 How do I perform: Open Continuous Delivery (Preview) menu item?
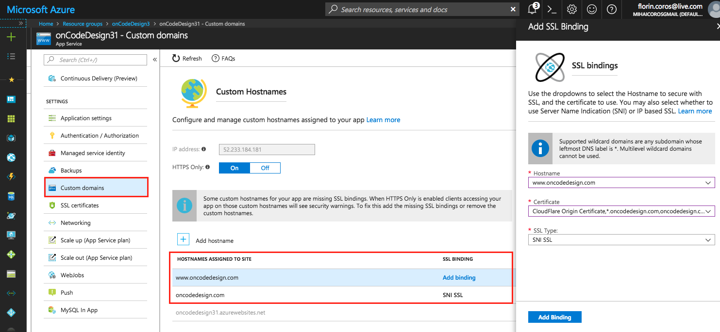(96, 79)
